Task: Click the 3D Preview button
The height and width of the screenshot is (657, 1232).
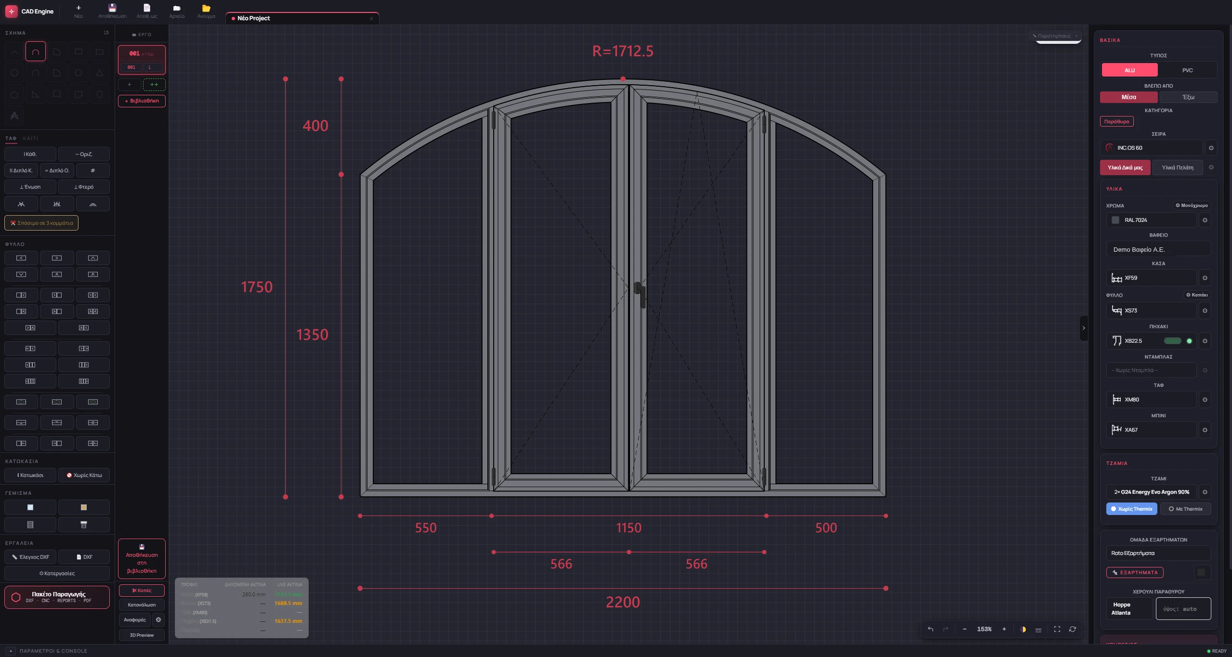Action: tap(142, 635)
